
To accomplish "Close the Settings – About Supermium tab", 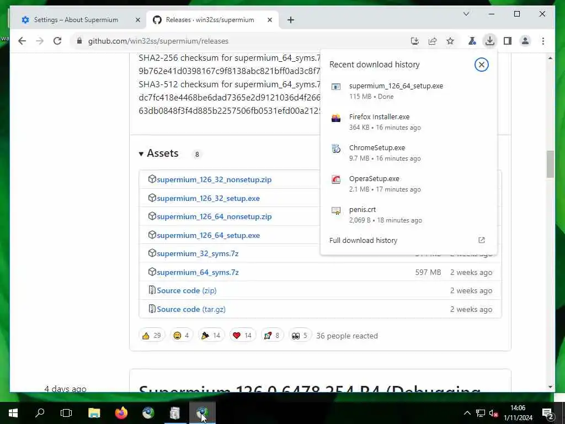I will point(137,20).
